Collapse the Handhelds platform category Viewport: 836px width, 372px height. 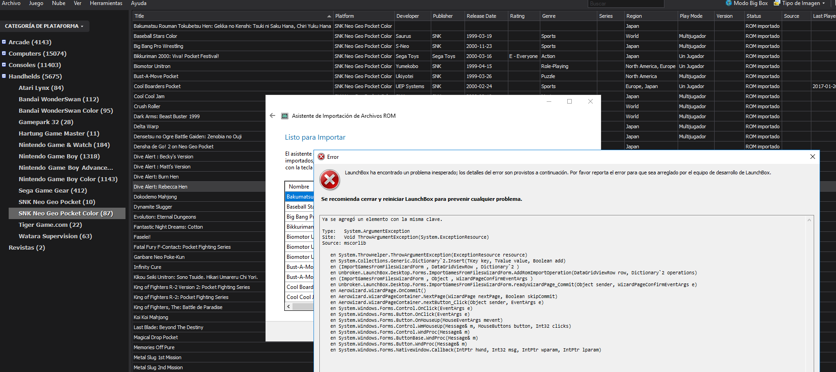tap(4, 76)
